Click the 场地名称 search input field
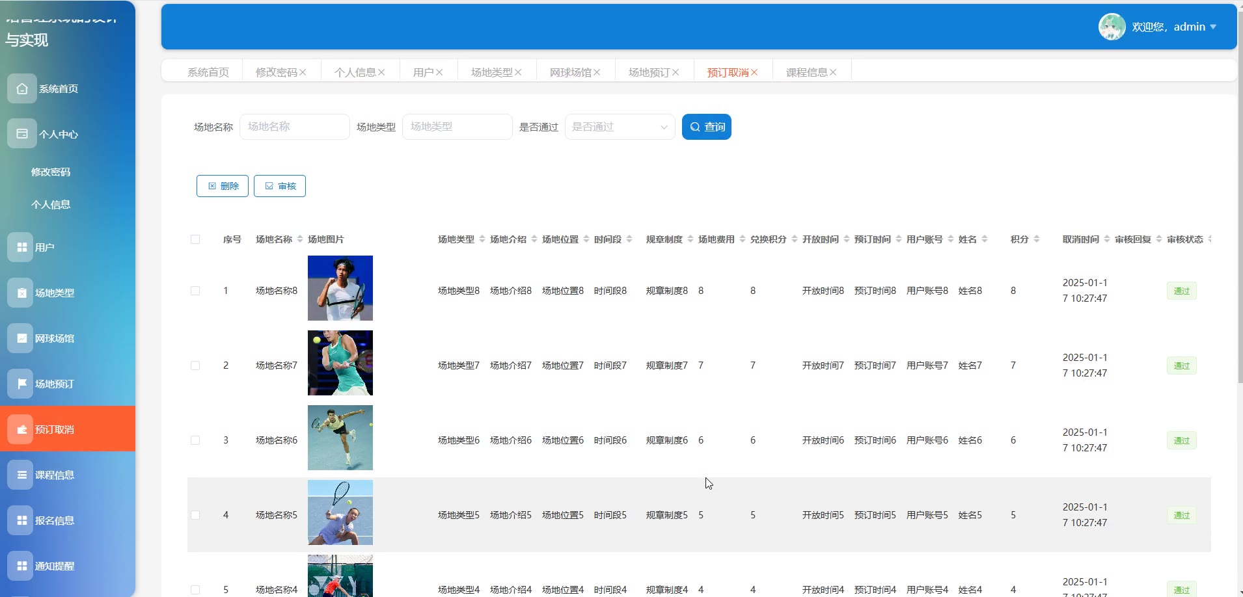 pyautogui.click(x=294, y=127)
